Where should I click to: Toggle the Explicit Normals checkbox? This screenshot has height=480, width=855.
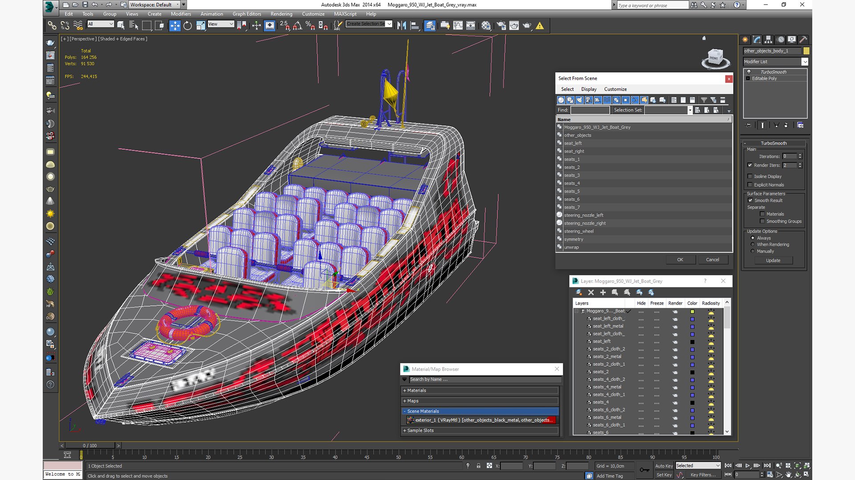750,185
